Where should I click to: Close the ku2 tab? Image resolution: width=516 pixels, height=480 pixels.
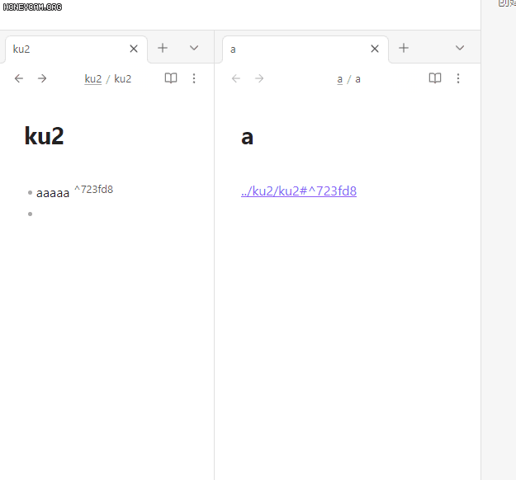[x=134, y=49]
